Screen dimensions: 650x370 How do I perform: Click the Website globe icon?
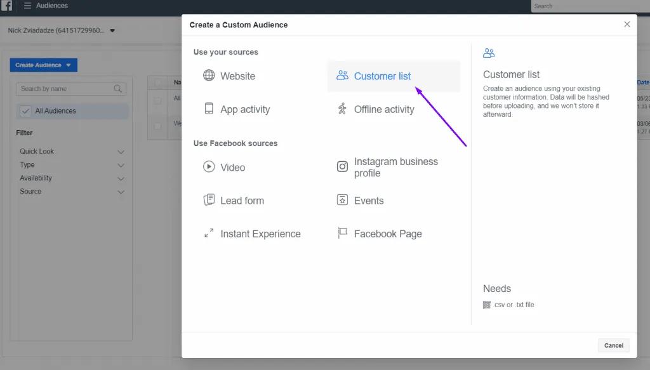209,76
